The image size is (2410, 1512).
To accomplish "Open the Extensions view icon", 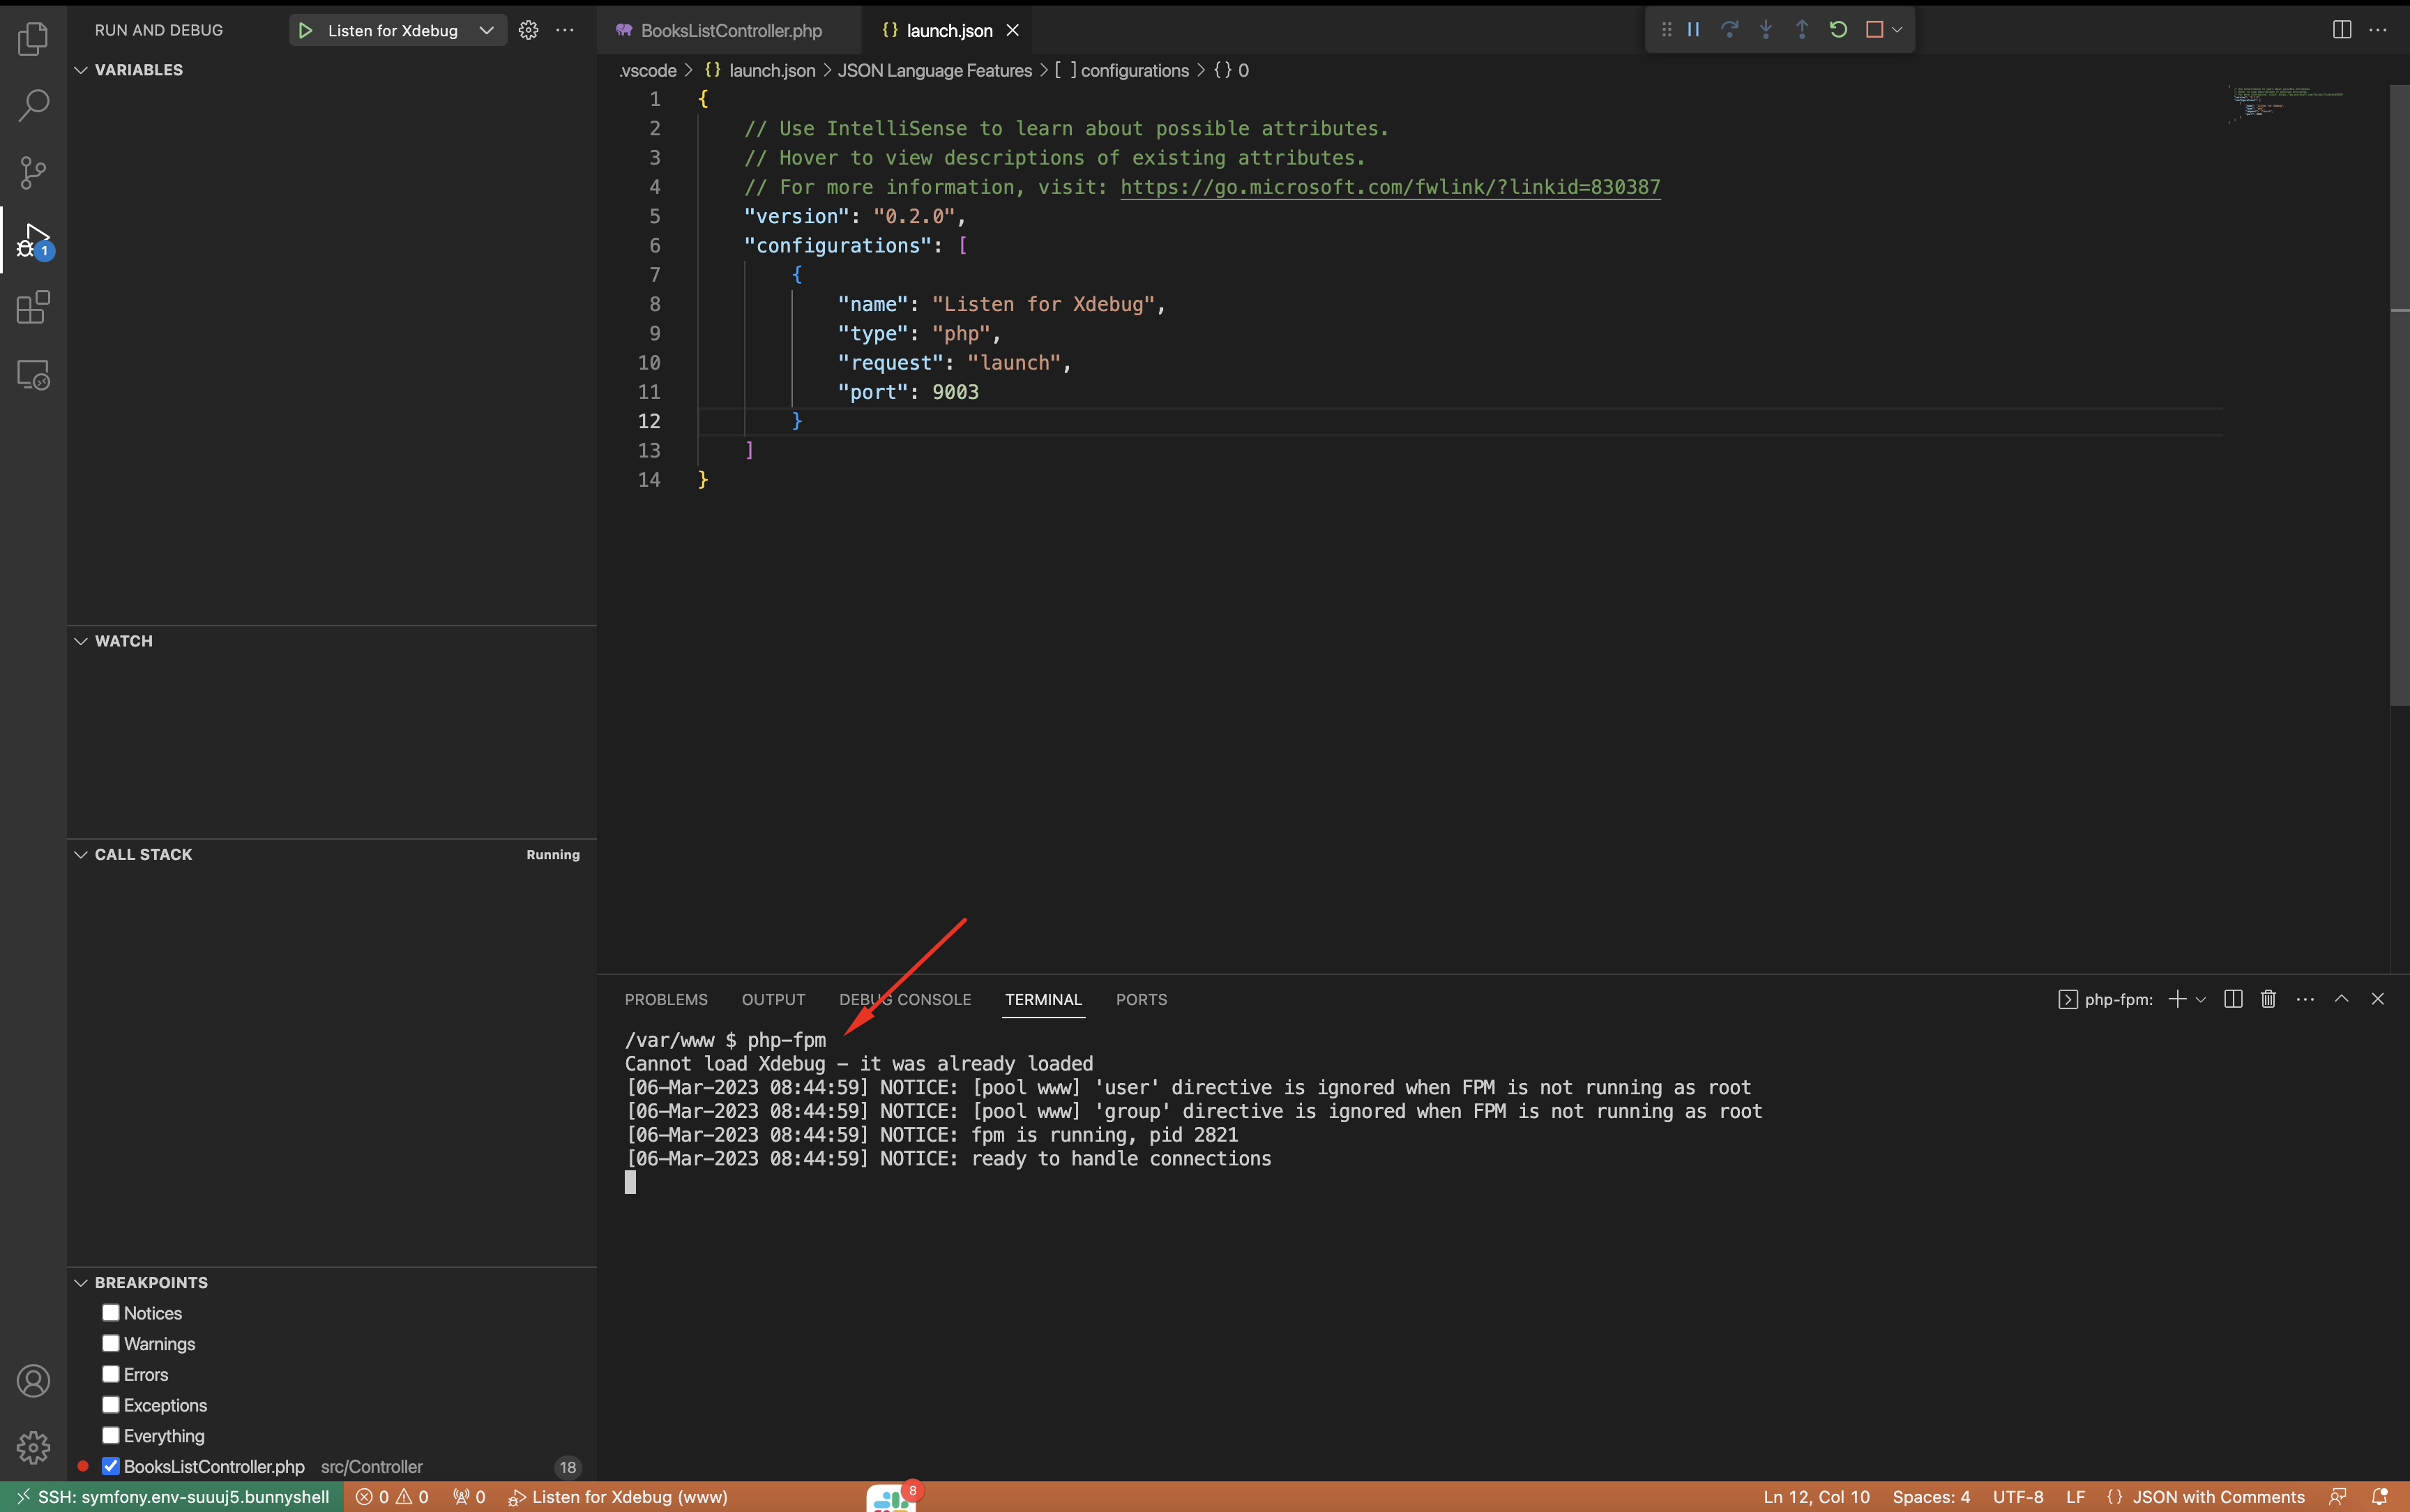I will [x=33, y=308].
